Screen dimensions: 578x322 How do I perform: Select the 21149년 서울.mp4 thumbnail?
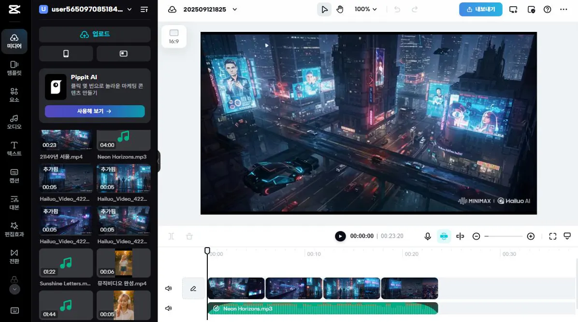(66, 140)
